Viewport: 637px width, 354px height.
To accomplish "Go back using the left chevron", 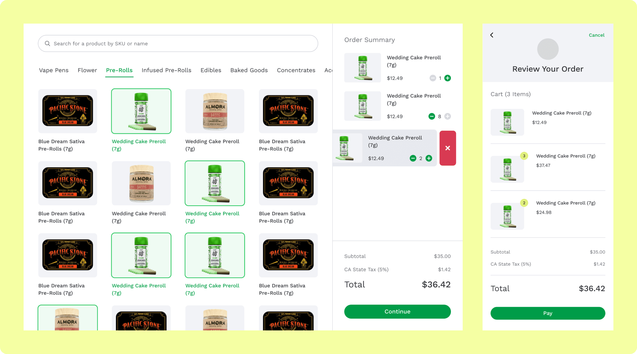I will point(492,35).
